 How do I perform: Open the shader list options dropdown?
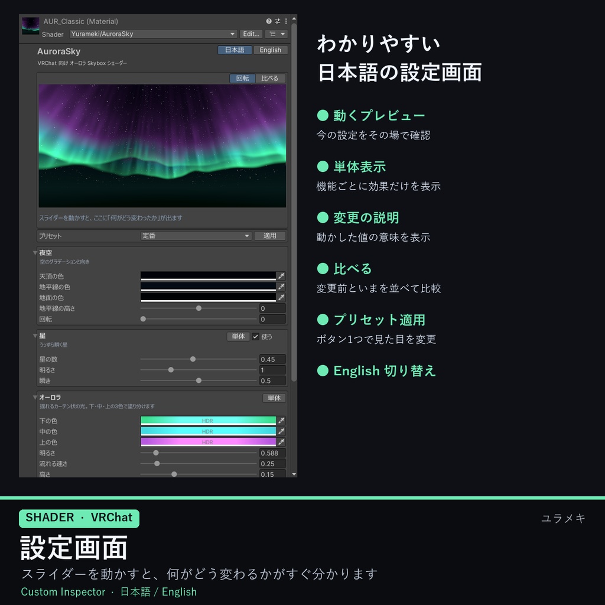[277, 34]
